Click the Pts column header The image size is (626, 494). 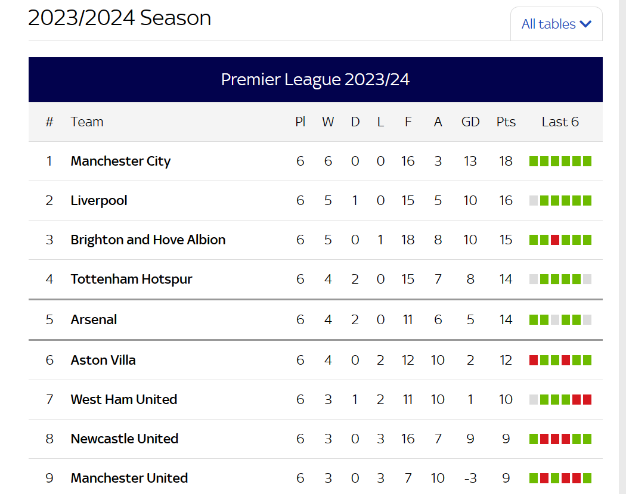tap(506, 122)
